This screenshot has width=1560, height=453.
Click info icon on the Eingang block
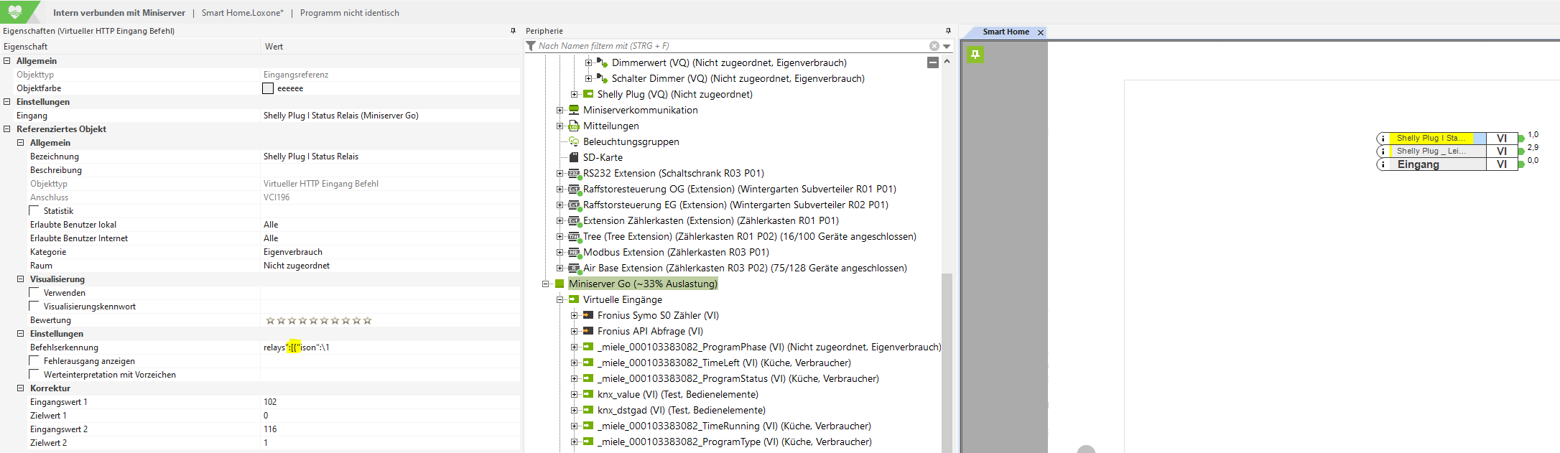point(1383,164)
